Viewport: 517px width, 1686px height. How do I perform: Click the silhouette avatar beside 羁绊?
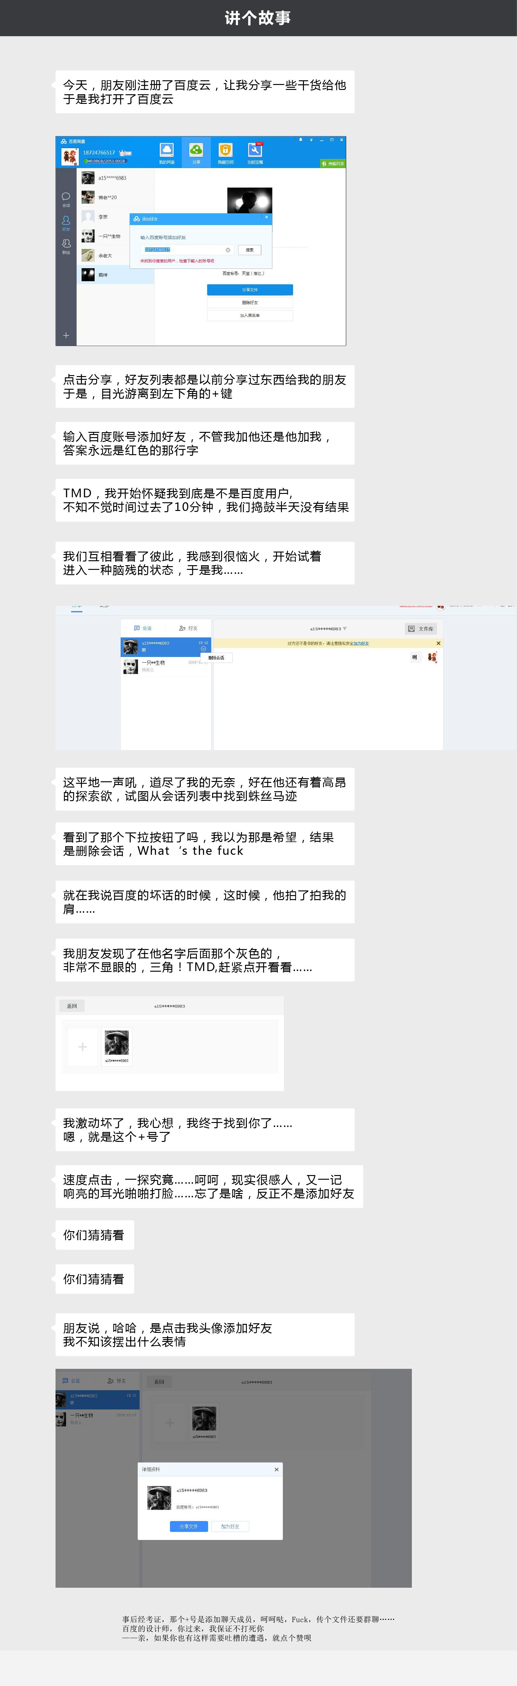88,275
